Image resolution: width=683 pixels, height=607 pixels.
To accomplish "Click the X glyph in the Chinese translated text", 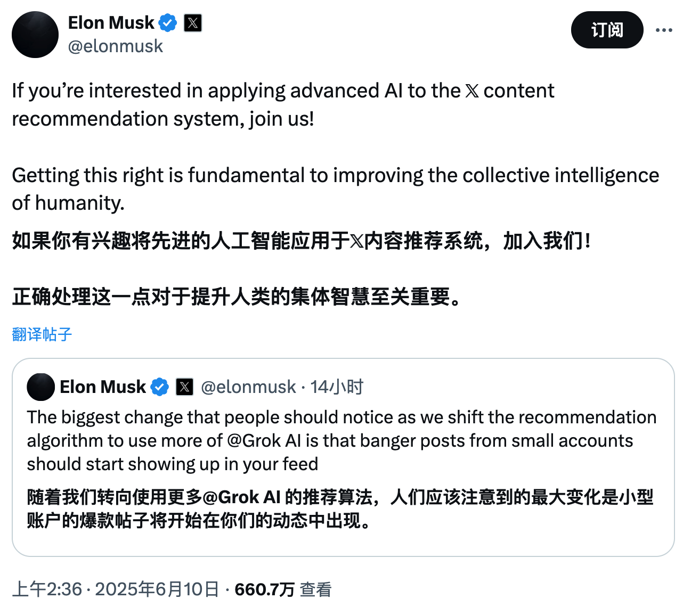I will click(x=356, y=242).
